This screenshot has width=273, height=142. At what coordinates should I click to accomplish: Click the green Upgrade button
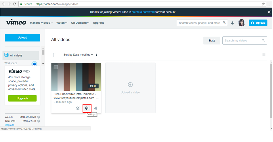point(22,99)
